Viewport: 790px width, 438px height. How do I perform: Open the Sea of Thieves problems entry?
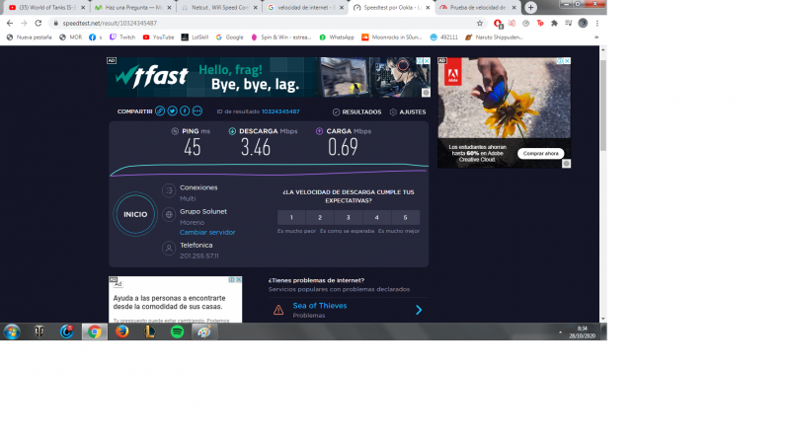click(320, 306)
